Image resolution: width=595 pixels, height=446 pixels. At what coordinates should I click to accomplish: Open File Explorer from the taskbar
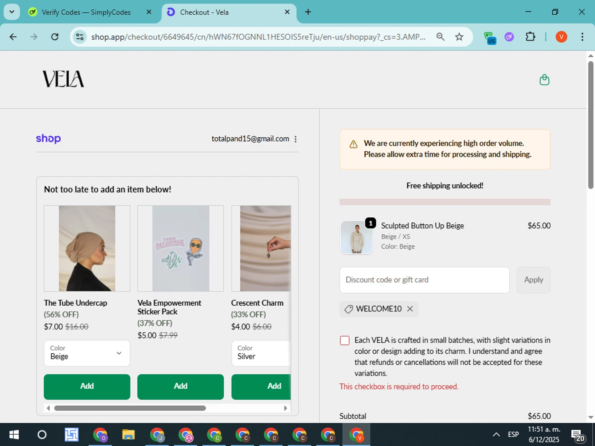(x=128, y=435)
